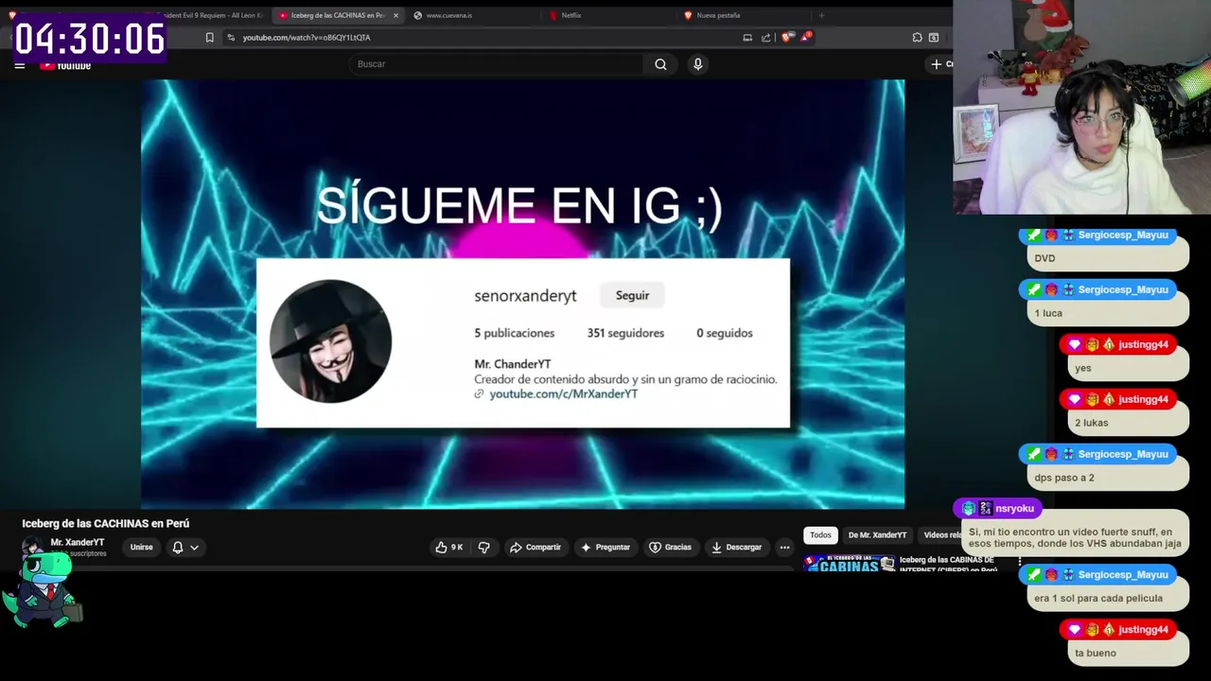Click the magnifier search button on YouTube
Screen dimensions: 1211x681
click(660, 64)
